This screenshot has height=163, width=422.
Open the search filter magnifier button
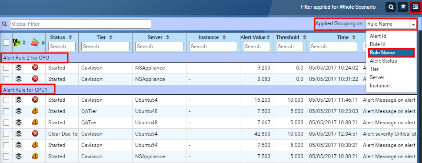click(x=391, y=7)
